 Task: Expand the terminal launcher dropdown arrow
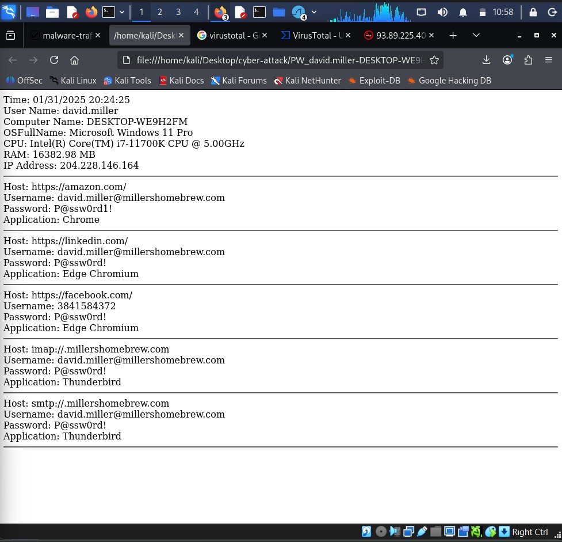tap(122, 12)
